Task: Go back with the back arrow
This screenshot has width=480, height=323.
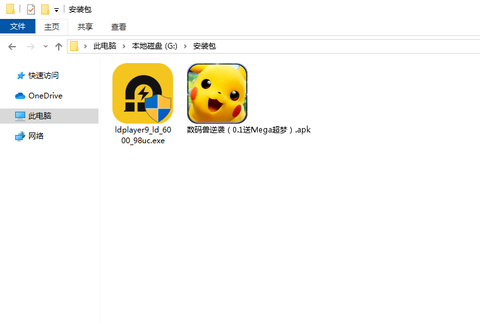Action: point(12,46)
